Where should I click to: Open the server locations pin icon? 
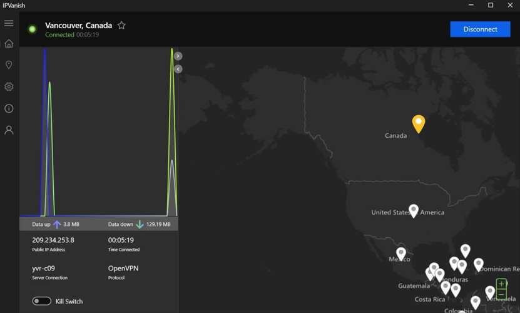pos(9,65)
